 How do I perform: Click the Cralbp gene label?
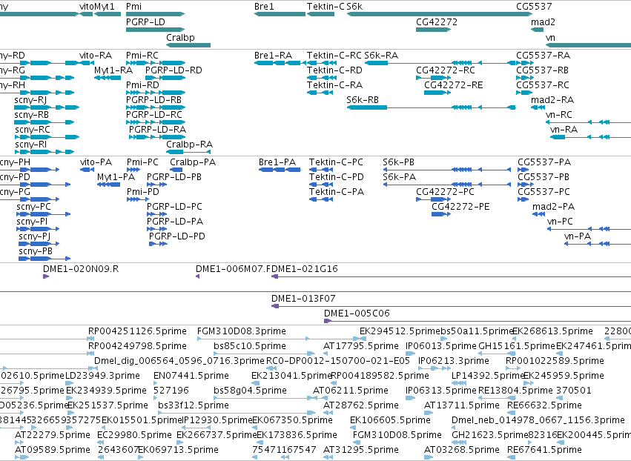tap(180, 37)
